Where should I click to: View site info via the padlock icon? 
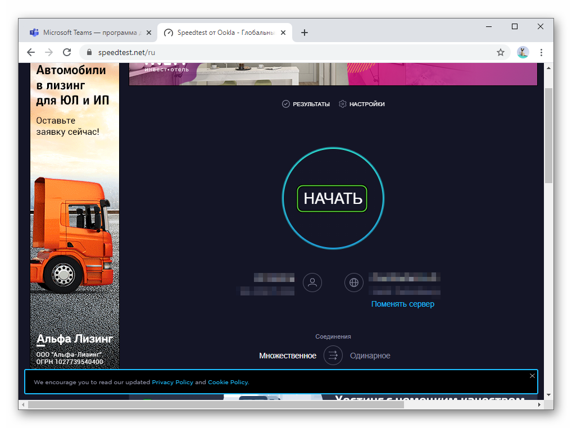89,52
